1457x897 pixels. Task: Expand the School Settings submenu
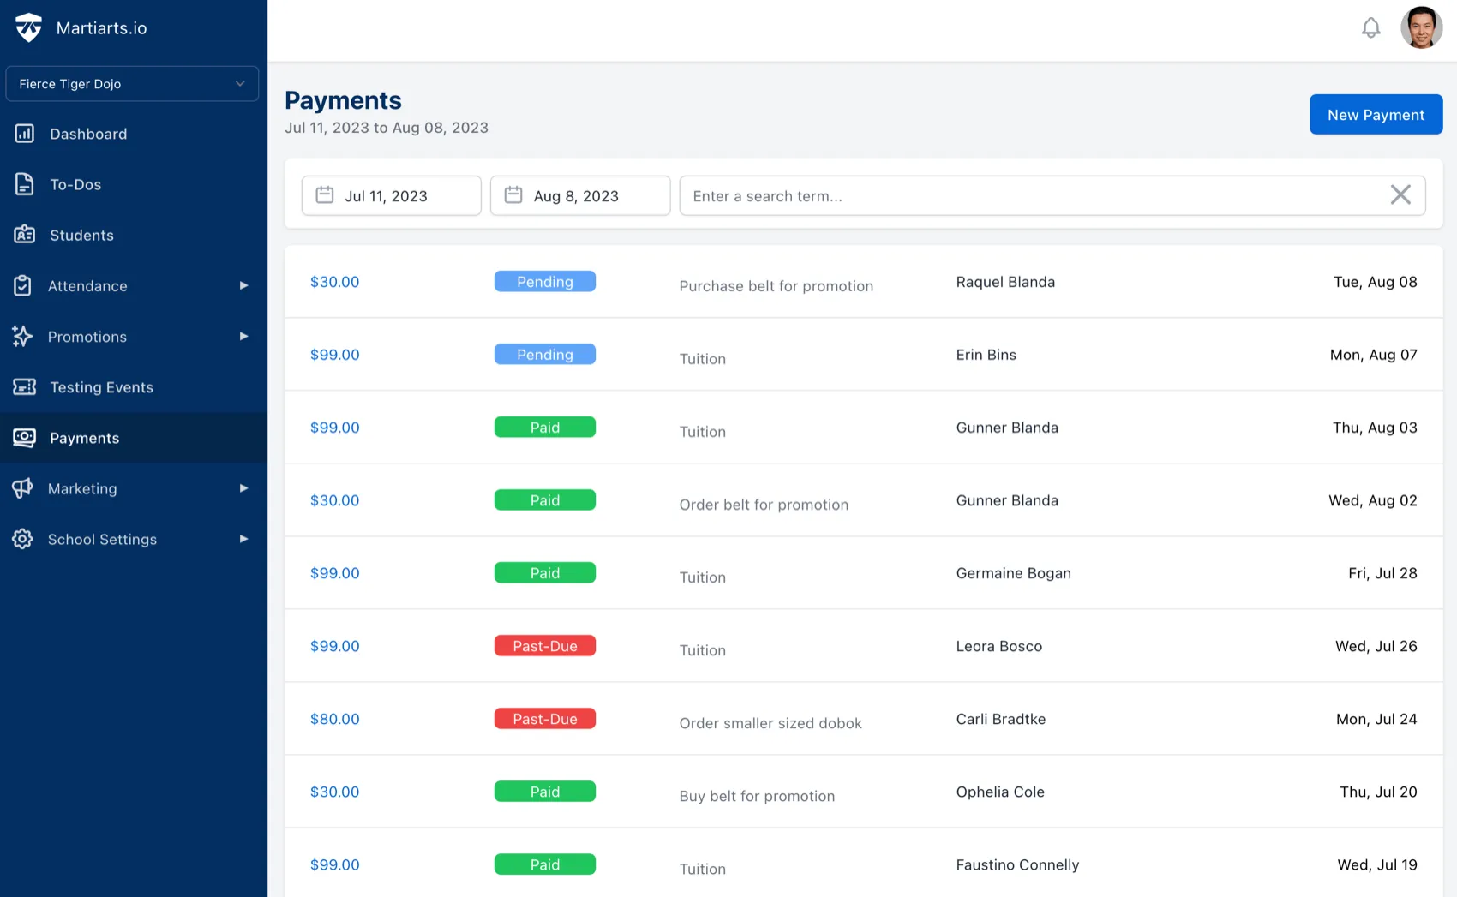[244, 539]
